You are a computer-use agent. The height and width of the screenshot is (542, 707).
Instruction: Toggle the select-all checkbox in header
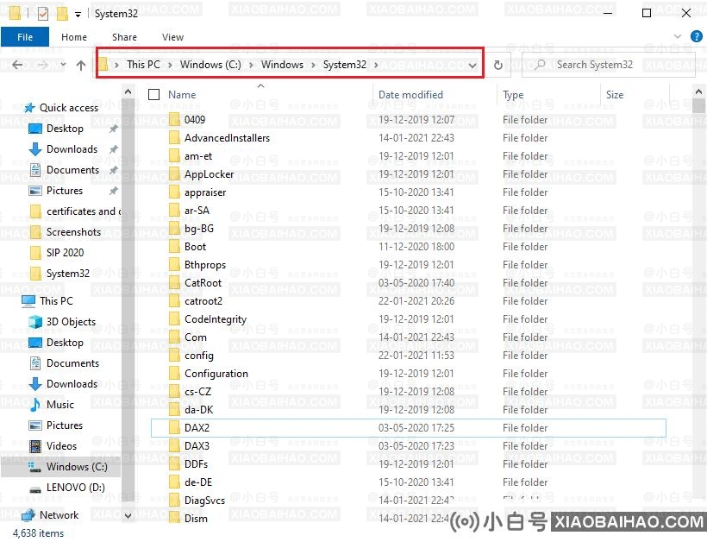pos(154,94)
